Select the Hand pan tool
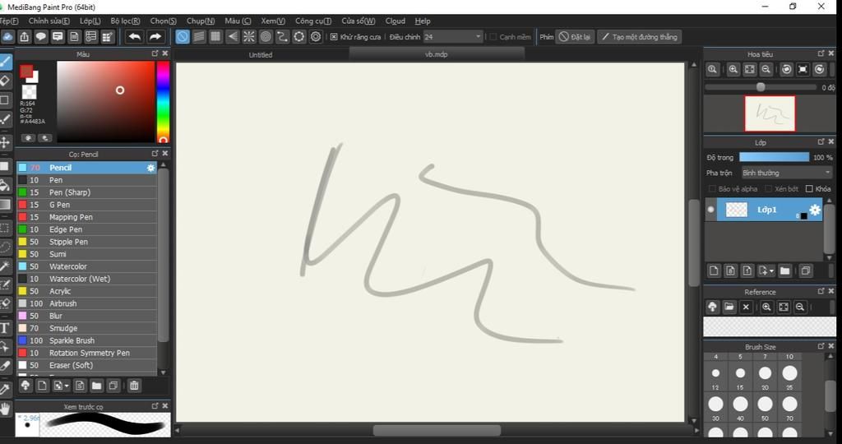Viewport: 842px width, 444px height. point(6,409)
